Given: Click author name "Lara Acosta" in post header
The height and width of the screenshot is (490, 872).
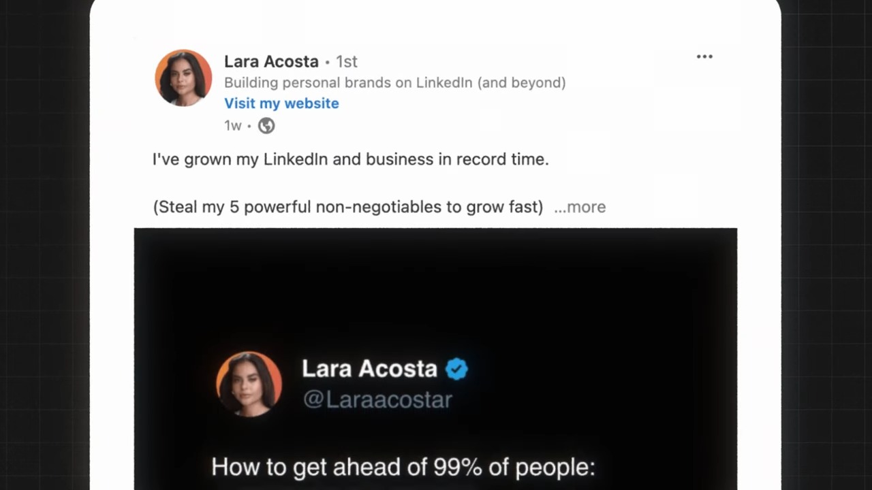Looking at the screenshot, I should (271, 61).
